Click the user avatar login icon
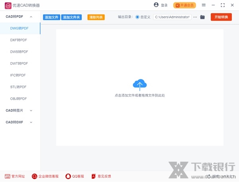239x182 pixels. coord(156,5)
